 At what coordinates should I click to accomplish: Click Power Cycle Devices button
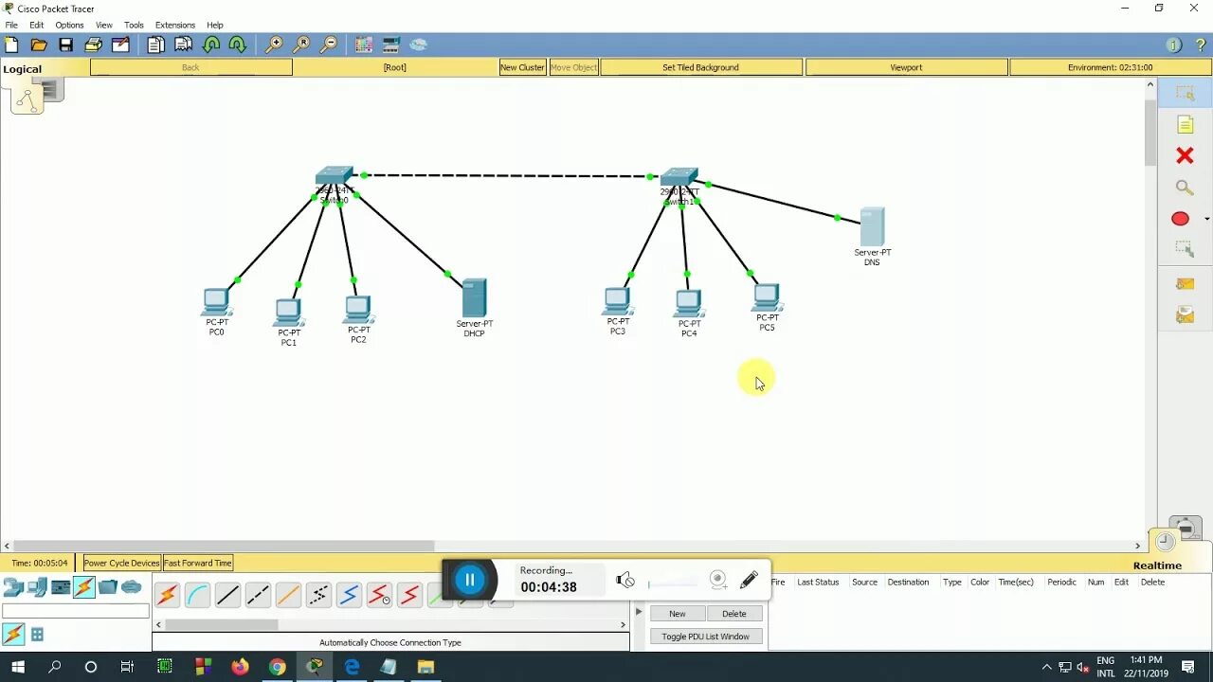coord(121,563)
